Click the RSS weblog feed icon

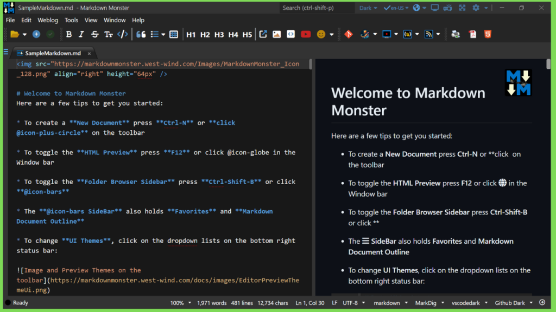click(429, 34)
